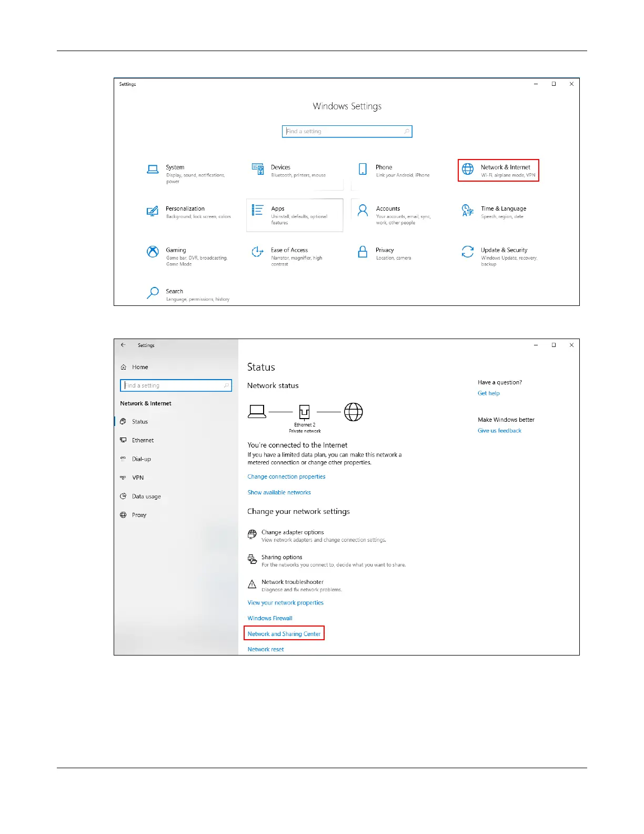Click the Status sidebar icon

click(123, 421)
